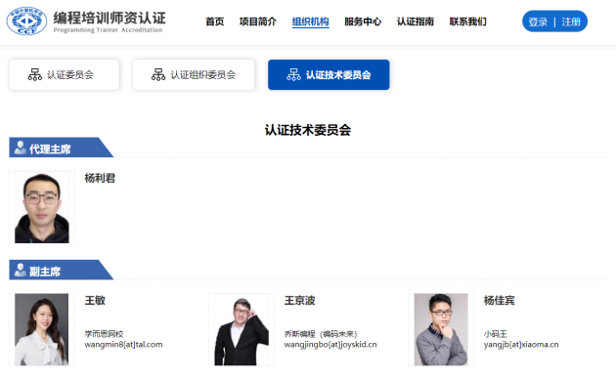Open 杨佳宾's portrait photo
Screen dimensions: 616x380
pos(441,330)
